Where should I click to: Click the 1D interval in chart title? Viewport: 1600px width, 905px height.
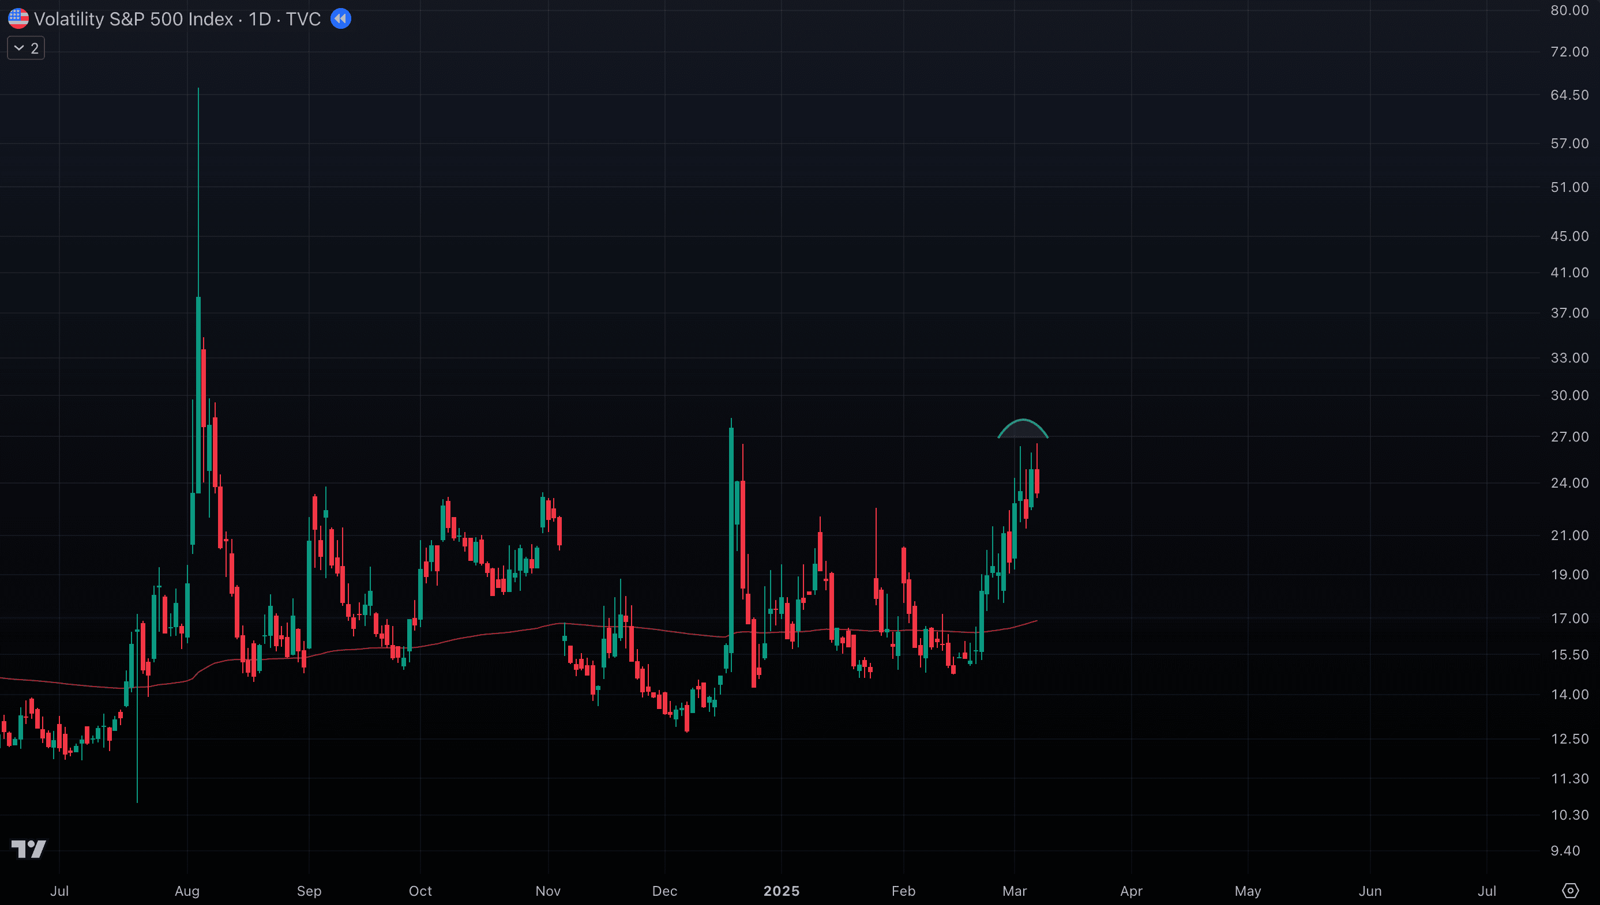[260, 18]
